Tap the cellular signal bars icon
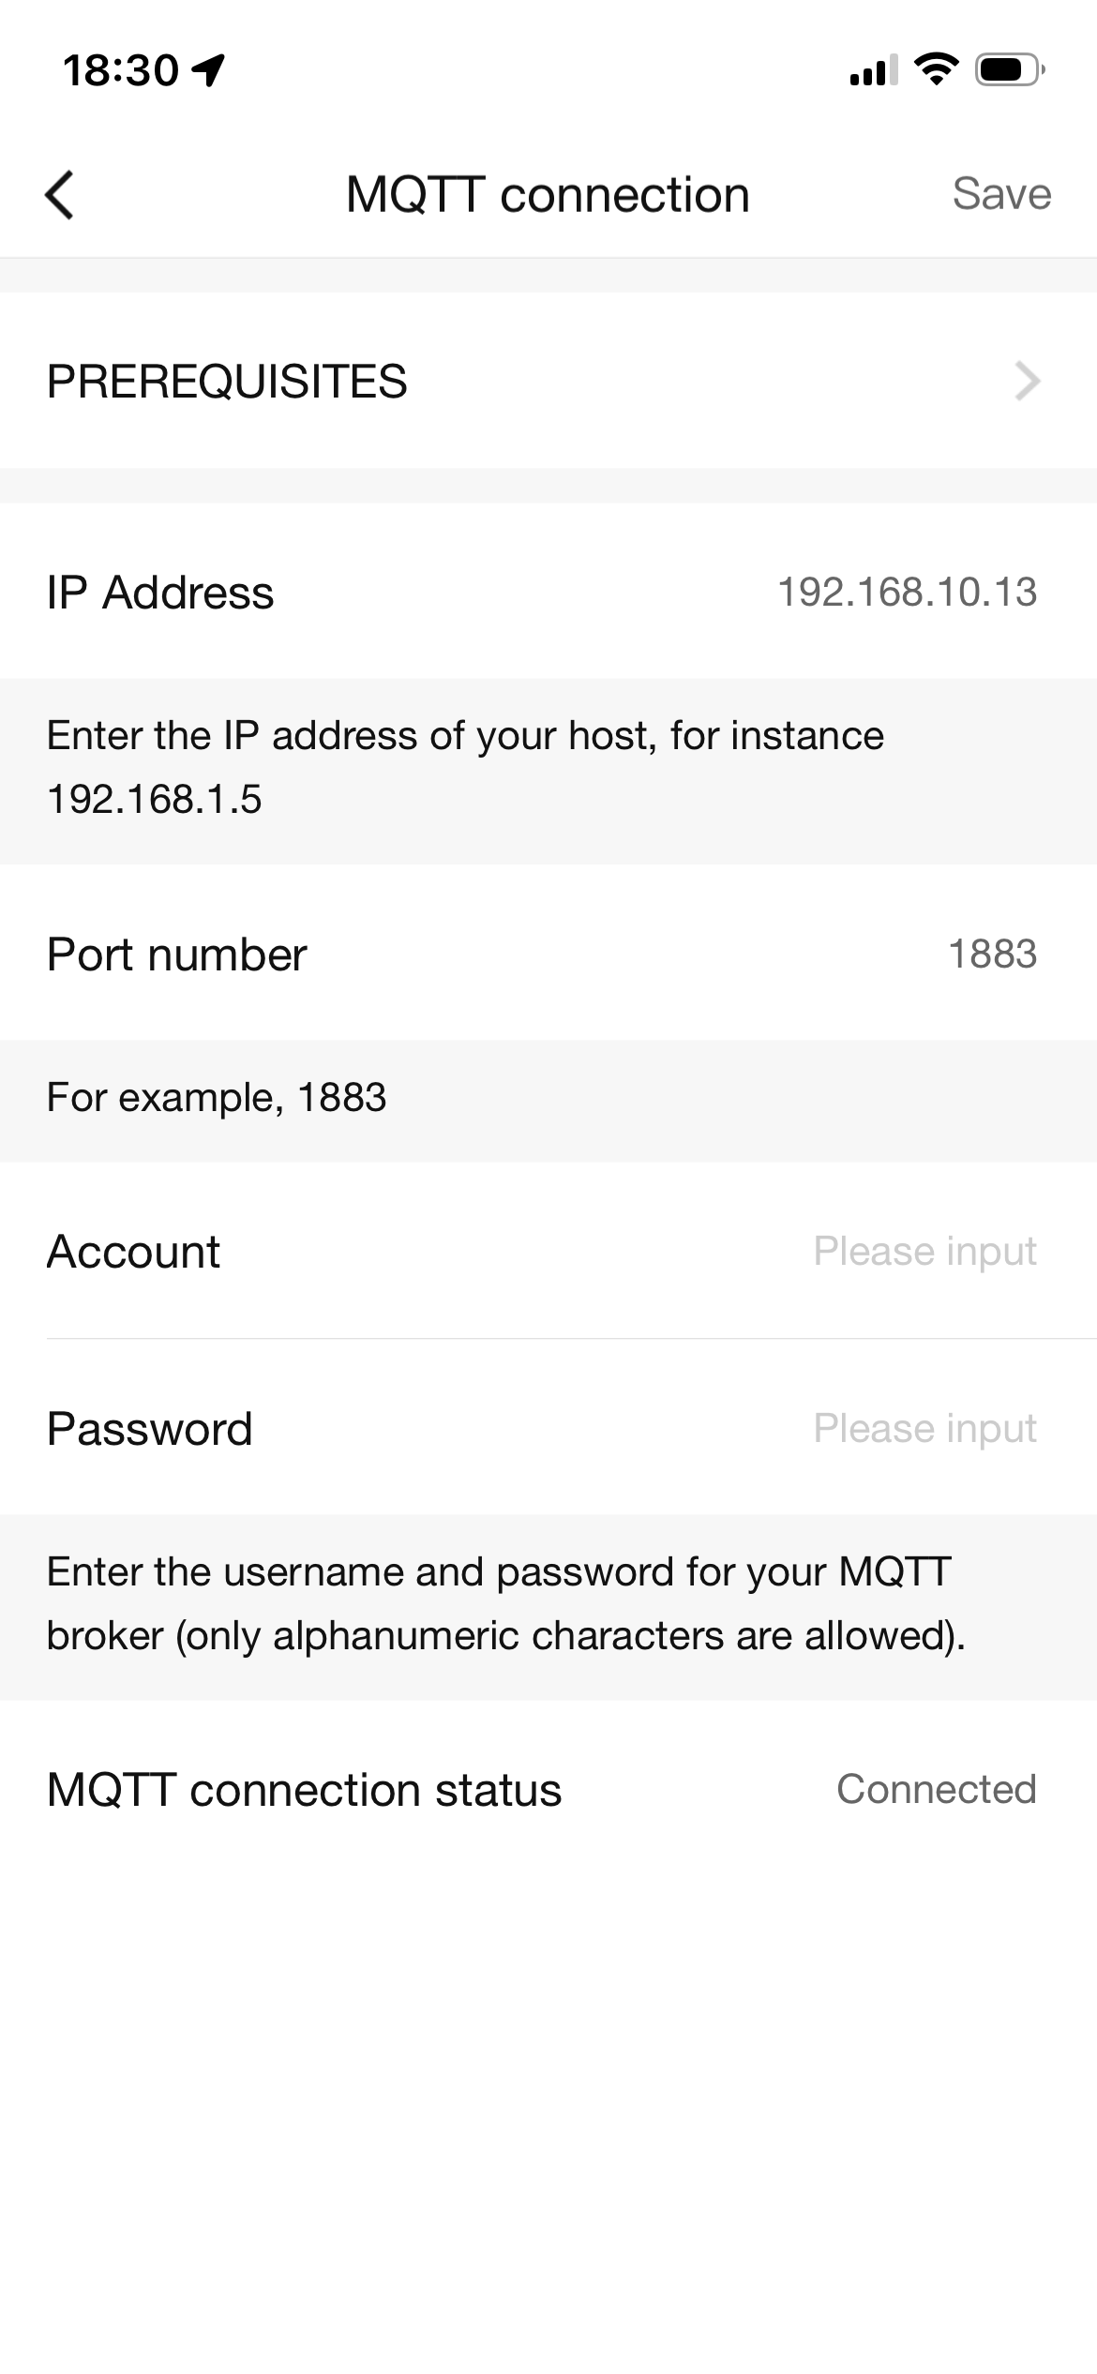 (x=872, y=70)
